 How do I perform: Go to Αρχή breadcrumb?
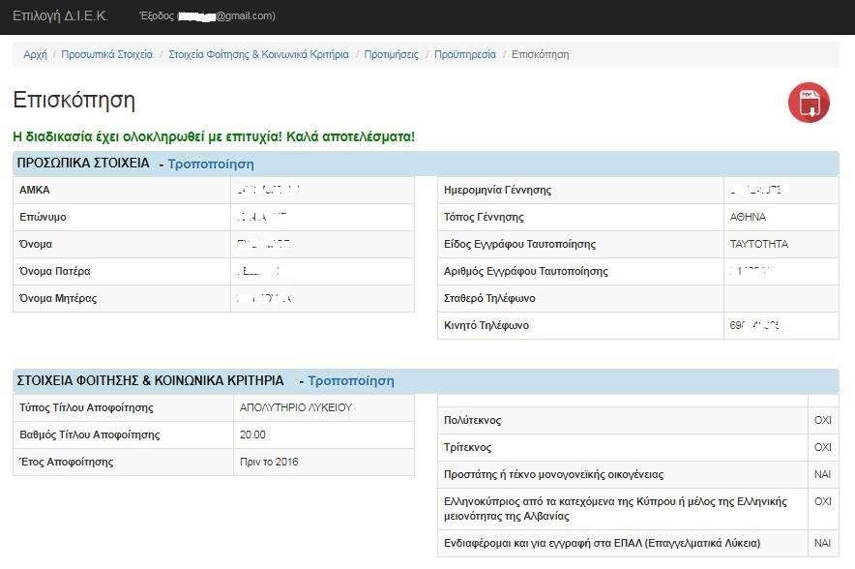tap(35, 54)
